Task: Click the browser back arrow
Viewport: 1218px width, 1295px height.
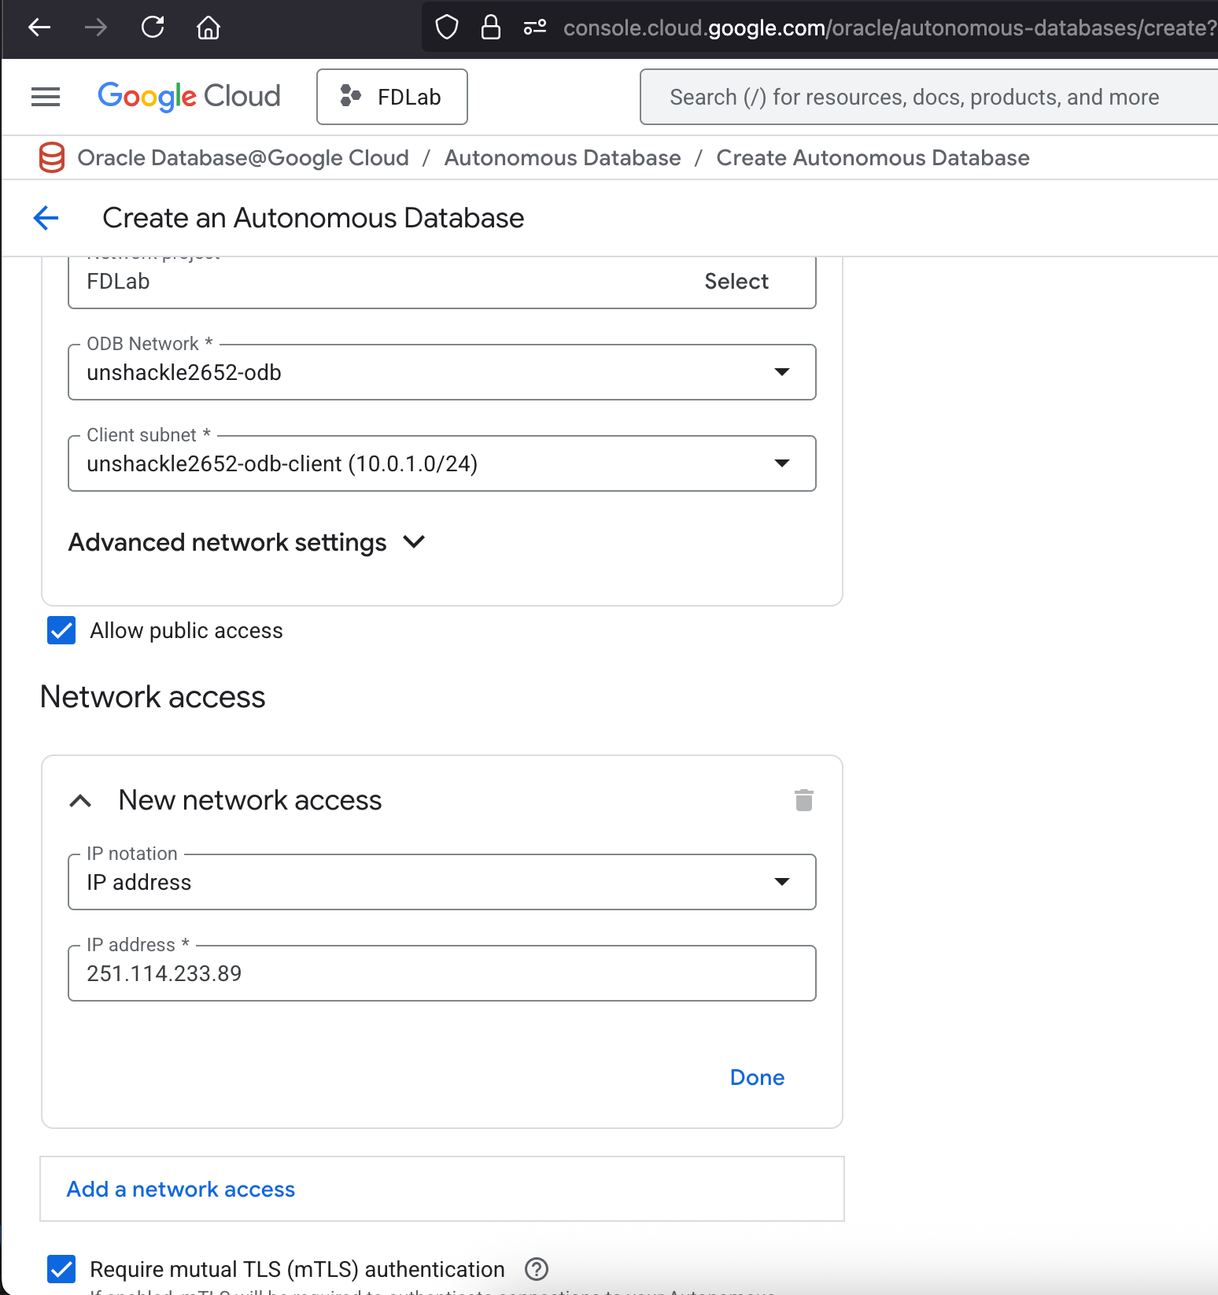Action: pos(39,28)
